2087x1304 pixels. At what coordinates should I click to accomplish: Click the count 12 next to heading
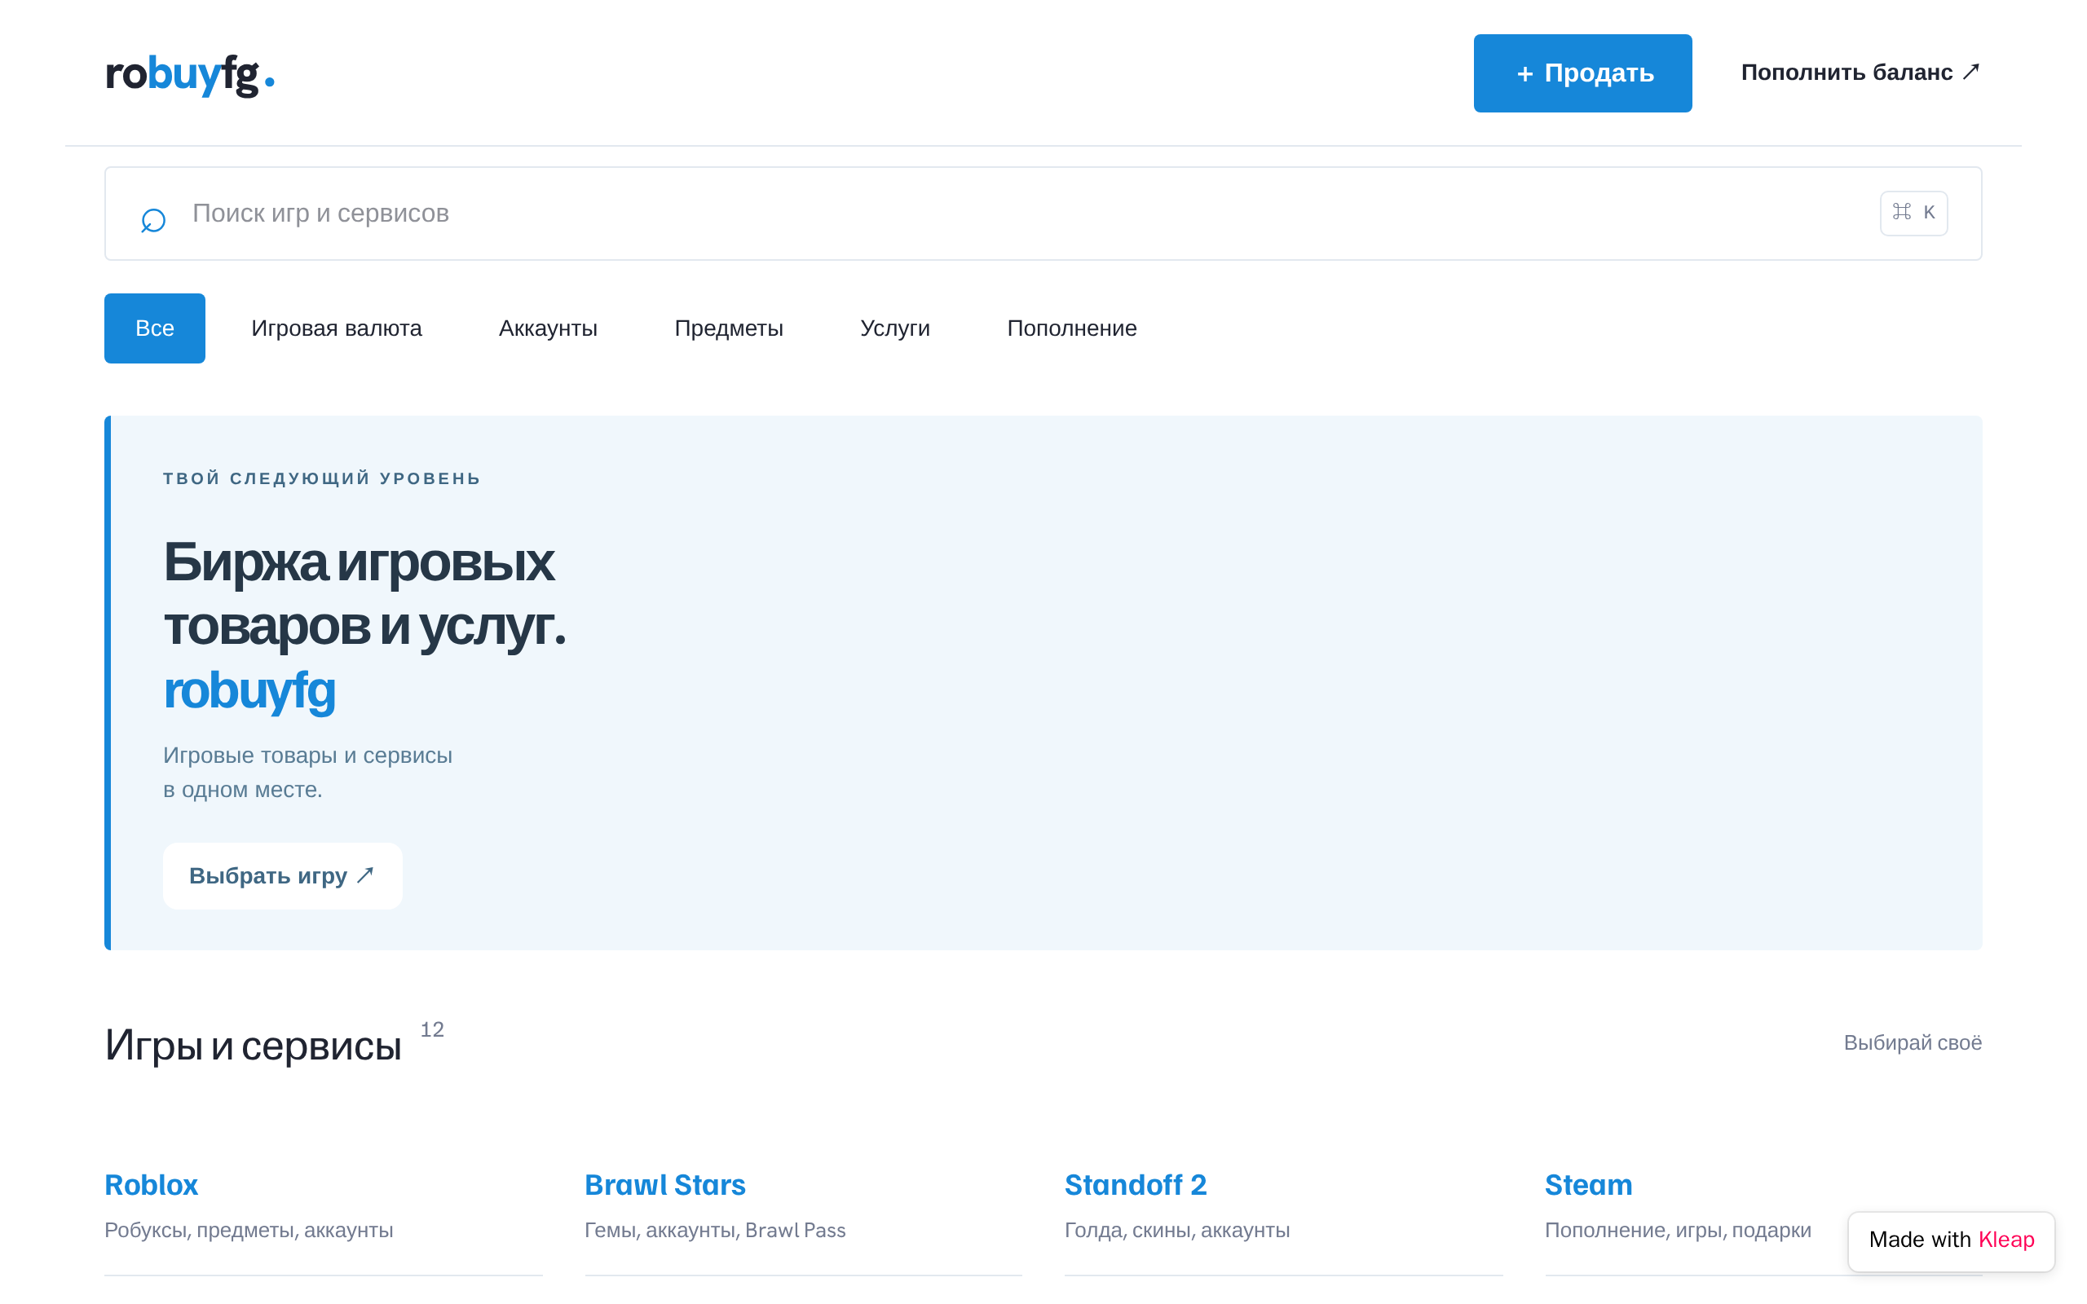pyautogui.click(x=432, y=1029)
